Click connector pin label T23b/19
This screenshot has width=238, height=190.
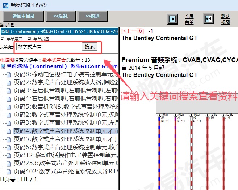(x=229, y=116)
